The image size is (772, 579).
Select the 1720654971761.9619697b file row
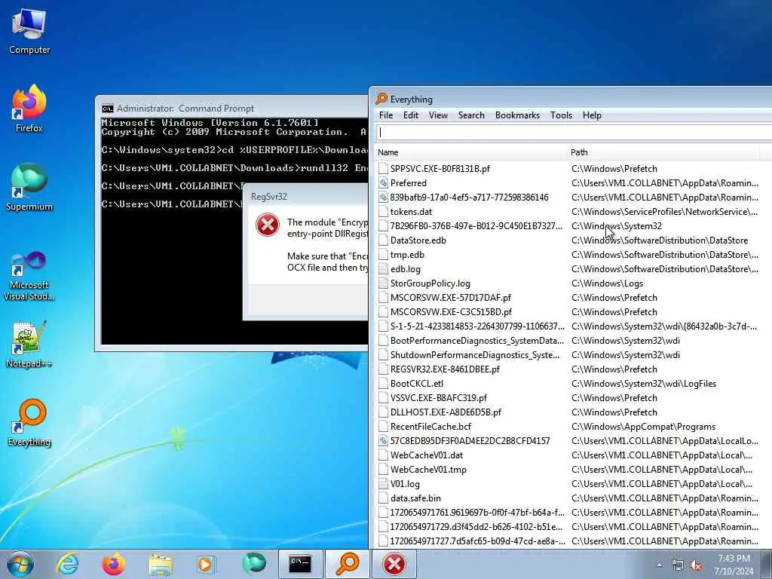(x=573, y=513)
